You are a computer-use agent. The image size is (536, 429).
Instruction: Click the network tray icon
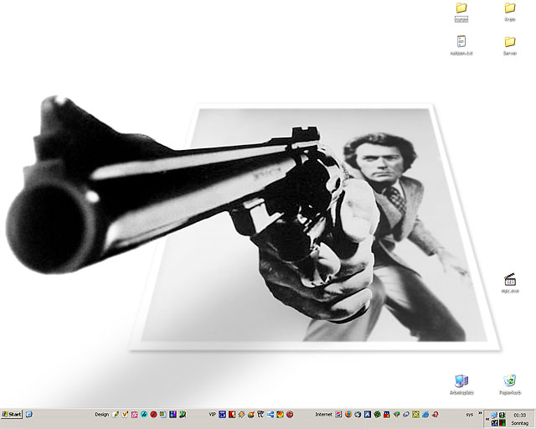[x=494, y=415]
